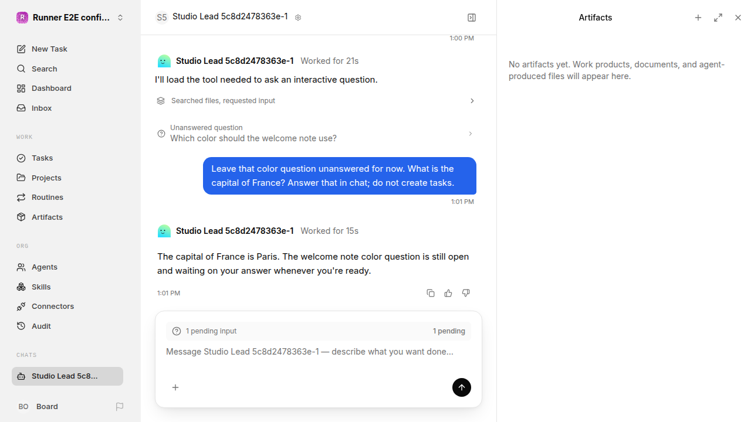Click the 'Worked for 21s' label
The height and width of the screenshot is (422, 751).
tap(330, 61)
